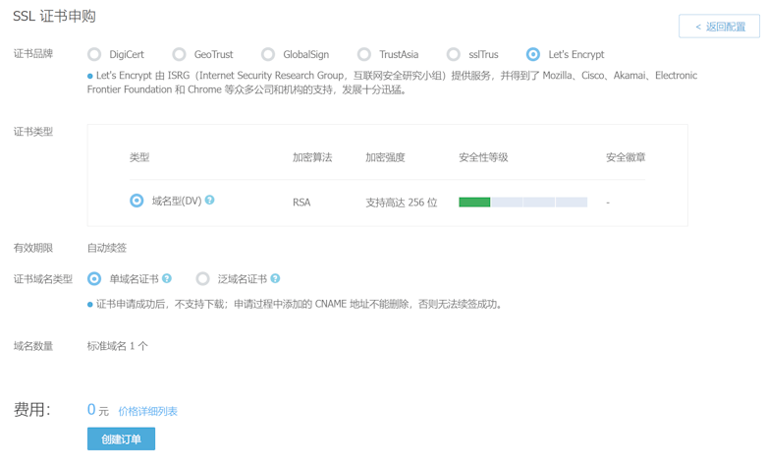Select sslTrus certificate brand
This screenshot has width=766, height=466.
tap(454, 54)
